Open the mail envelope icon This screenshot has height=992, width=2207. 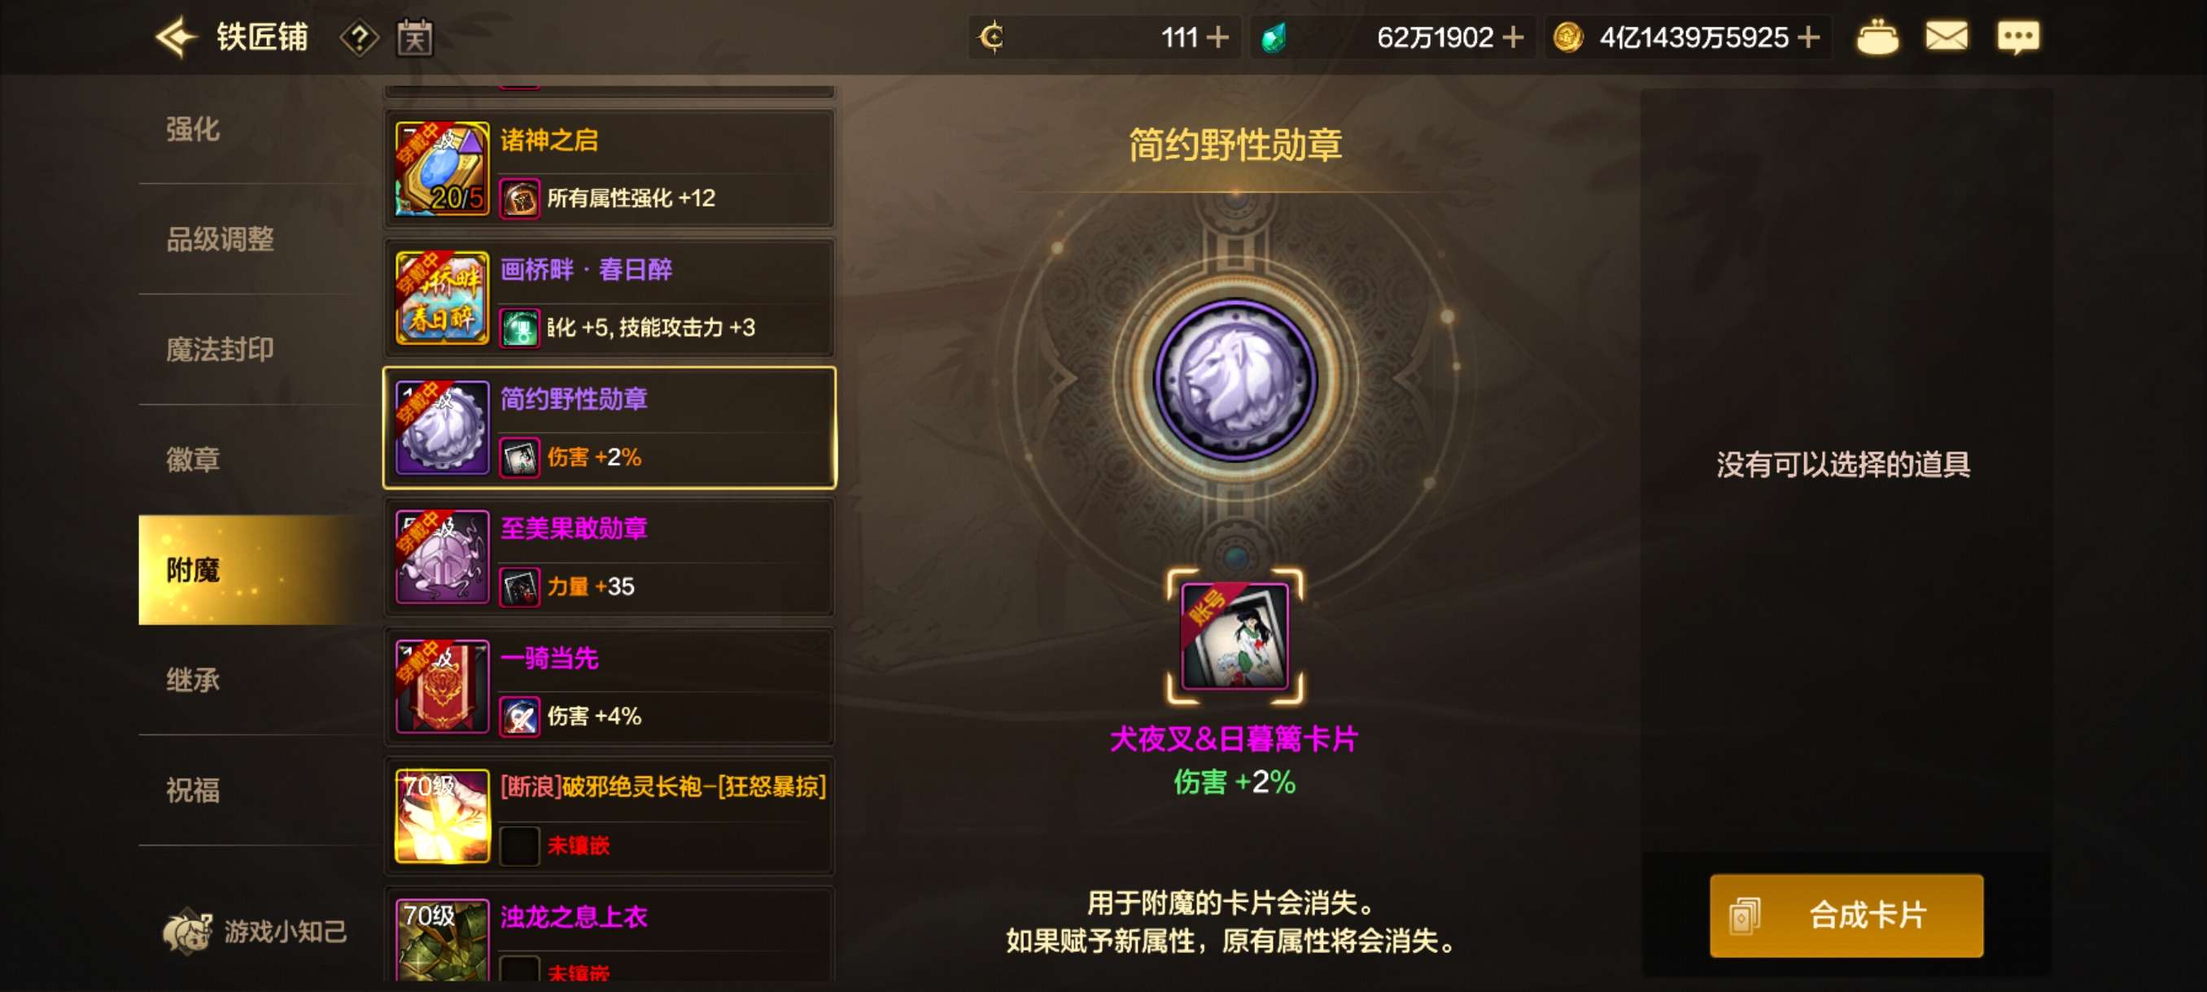point(1946,37)
